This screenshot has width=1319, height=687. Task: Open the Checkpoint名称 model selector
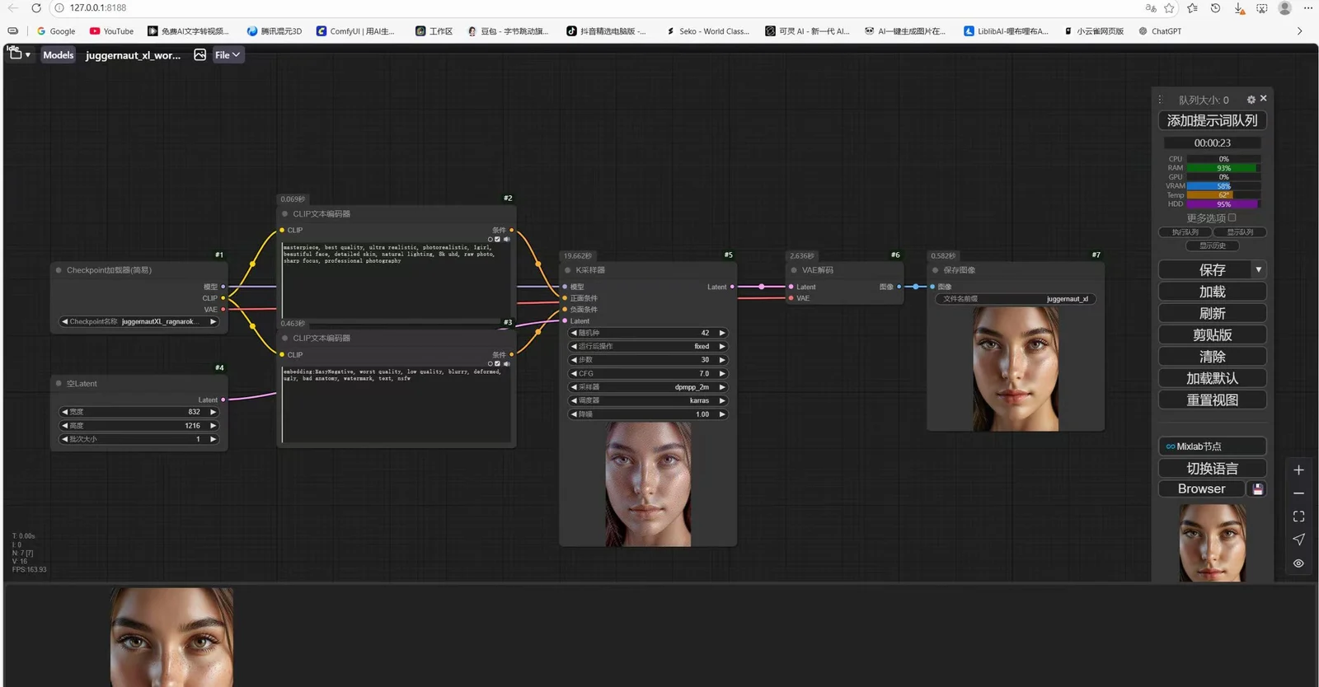coord(139,322)
